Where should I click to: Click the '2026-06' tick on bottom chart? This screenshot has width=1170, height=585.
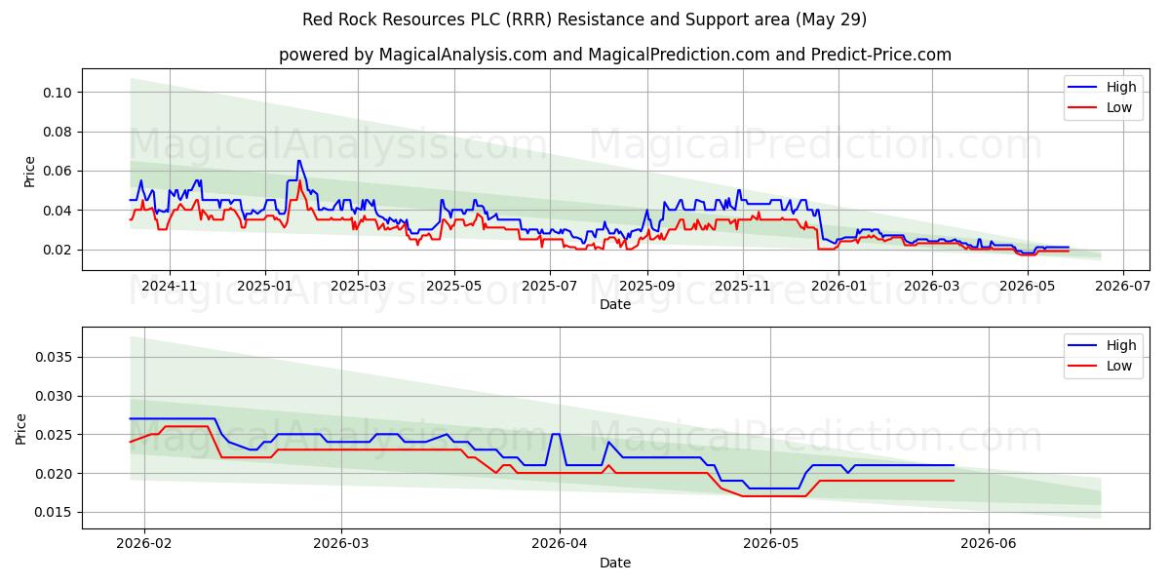click(989, 545)
